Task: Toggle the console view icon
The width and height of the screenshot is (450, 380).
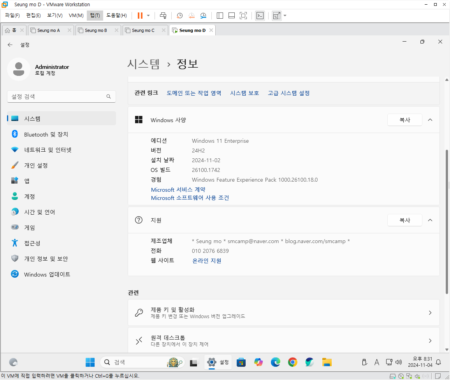Action: tap(260, 16)
